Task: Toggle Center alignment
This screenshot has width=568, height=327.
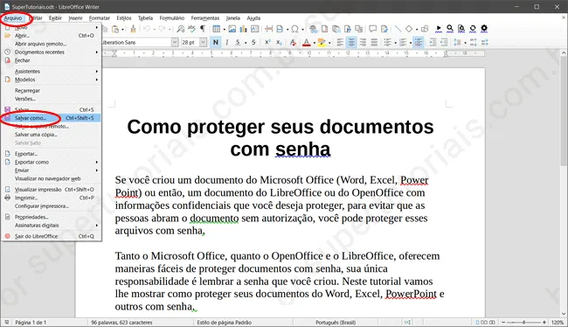Action: click(x=351, y=43)
